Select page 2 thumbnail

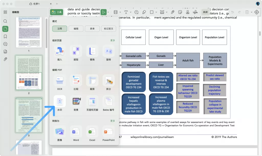tap(29, 73)
